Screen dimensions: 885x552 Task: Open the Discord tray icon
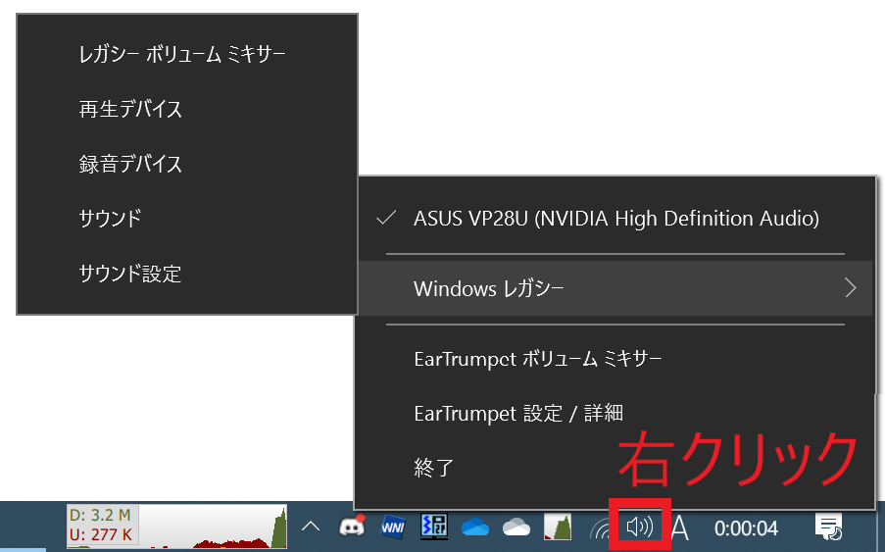click(352, 526)
